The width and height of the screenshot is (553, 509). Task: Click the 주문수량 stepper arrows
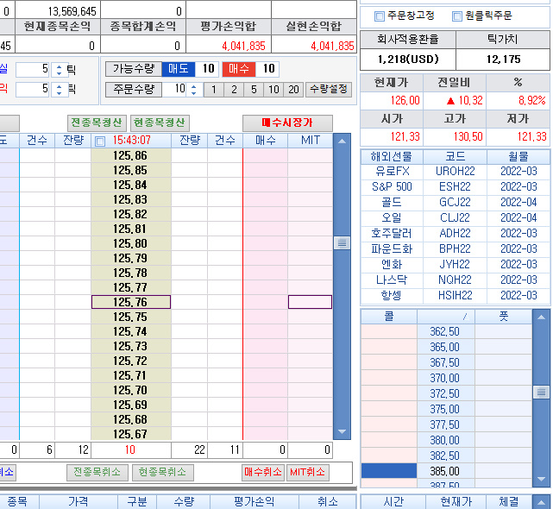coord(193,89)
